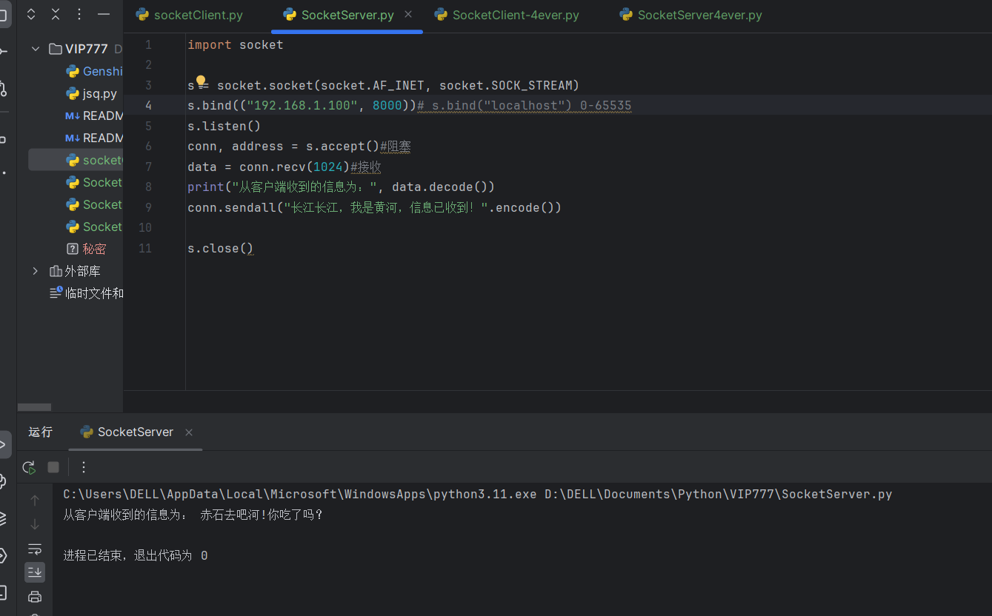Expand all items in the project tree

(31, 14)
